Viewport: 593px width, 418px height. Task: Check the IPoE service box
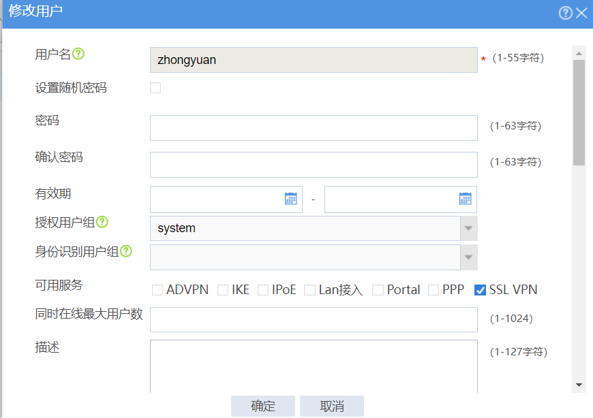[263, 290]
